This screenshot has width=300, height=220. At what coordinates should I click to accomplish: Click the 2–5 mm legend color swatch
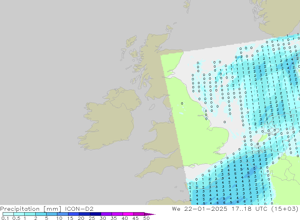41,214
